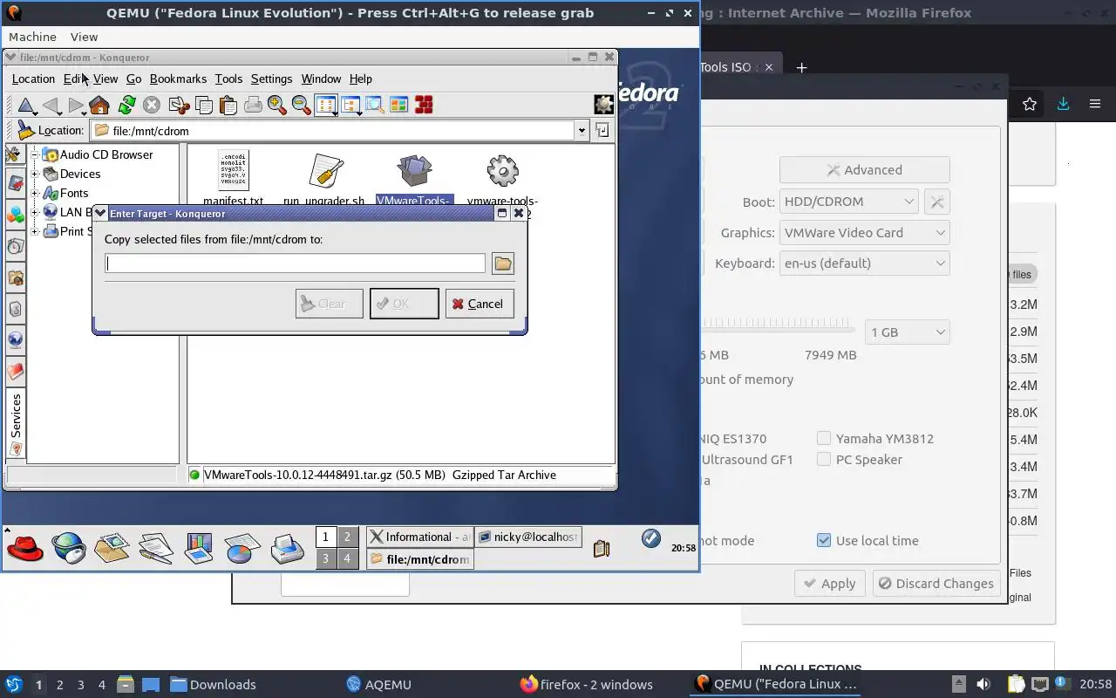Switch to virtual desktop 2 in Fedora pager
The height and width of the screenshot is (698, 1116).
click(347, 537)
